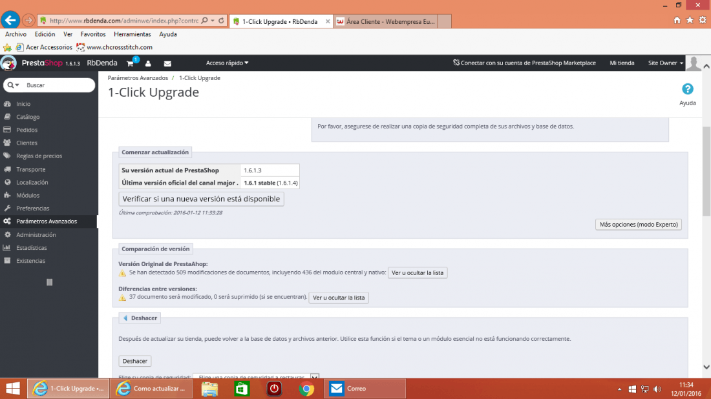This screenshot has width=711, height=399.
Task: Click the Ayuda help question mark icon
Action: (688, 88)
